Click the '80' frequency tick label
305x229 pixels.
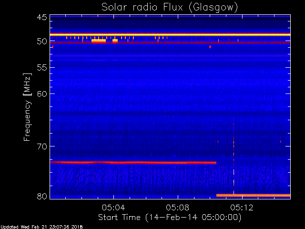pos(42,196)
